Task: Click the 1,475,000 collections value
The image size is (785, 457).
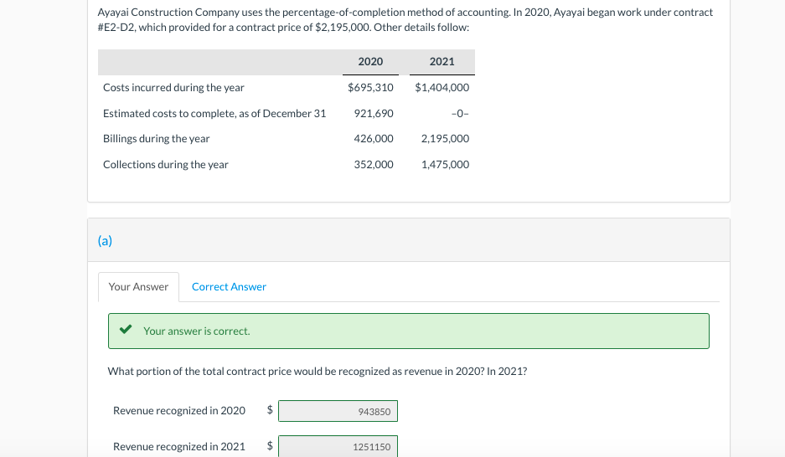Action: coord(445,165)
